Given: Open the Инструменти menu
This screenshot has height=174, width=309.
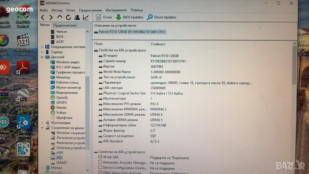Looking at the screenshot, I should 116,10.
